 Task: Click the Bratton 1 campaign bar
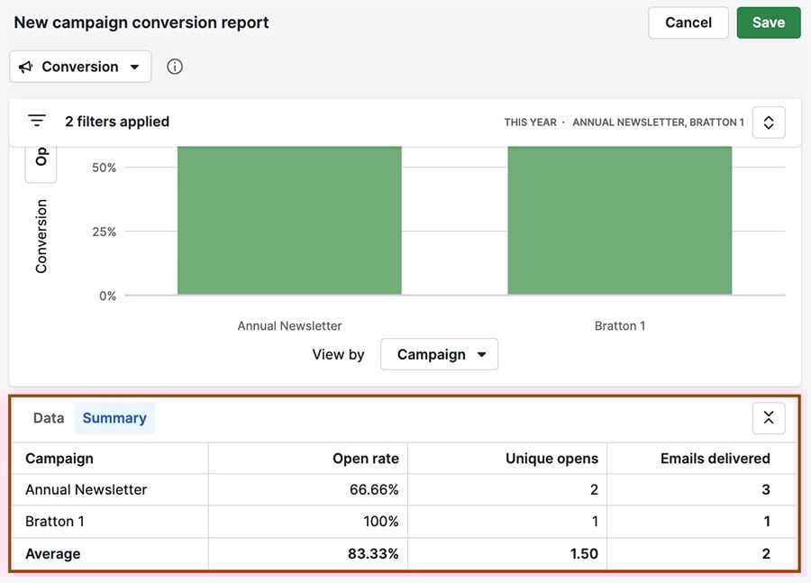tap(620, 221)
